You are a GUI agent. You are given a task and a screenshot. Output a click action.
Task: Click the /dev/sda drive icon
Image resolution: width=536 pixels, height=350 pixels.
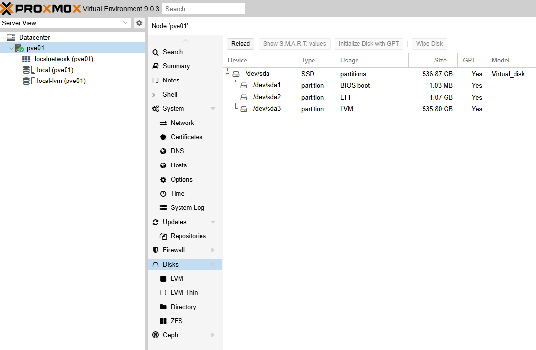coord(236,74)
